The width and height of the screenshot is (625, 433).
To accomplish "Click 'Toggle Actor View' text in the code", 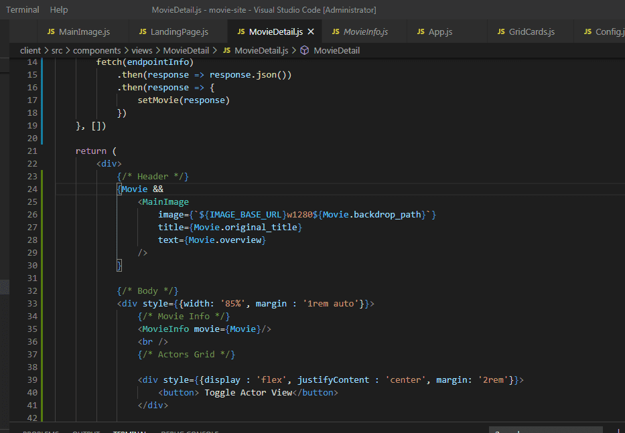I will [x=248, y=392].
